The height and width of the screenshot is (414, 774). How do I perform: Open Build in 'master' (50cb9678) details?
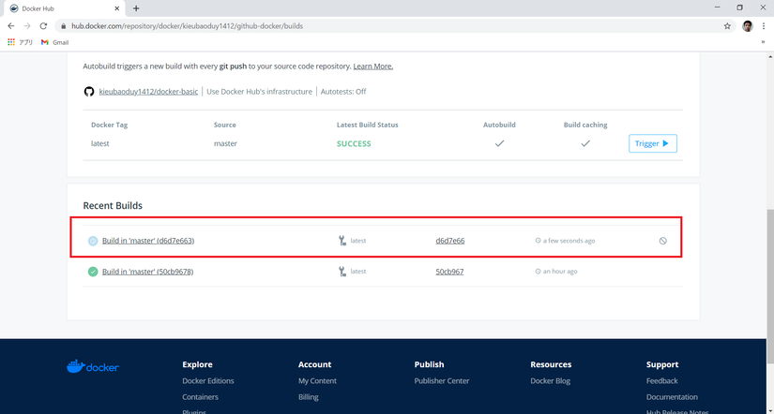pos(147,272)
